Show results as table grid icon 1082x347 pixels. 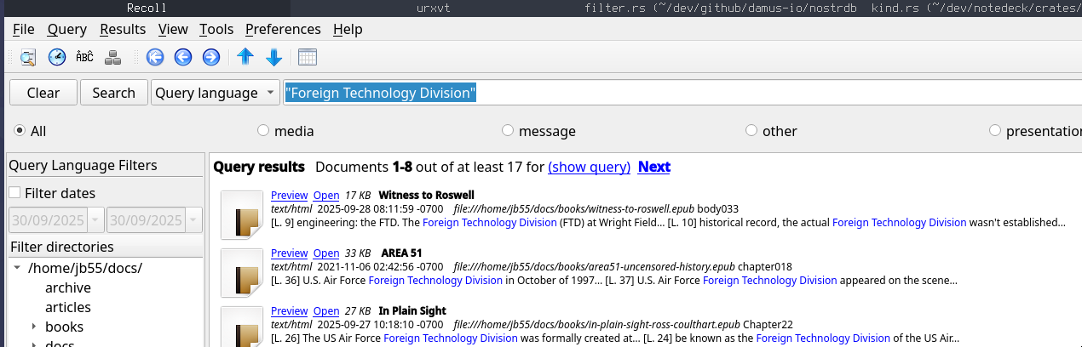pyautogui.click(x=308, y=58)
